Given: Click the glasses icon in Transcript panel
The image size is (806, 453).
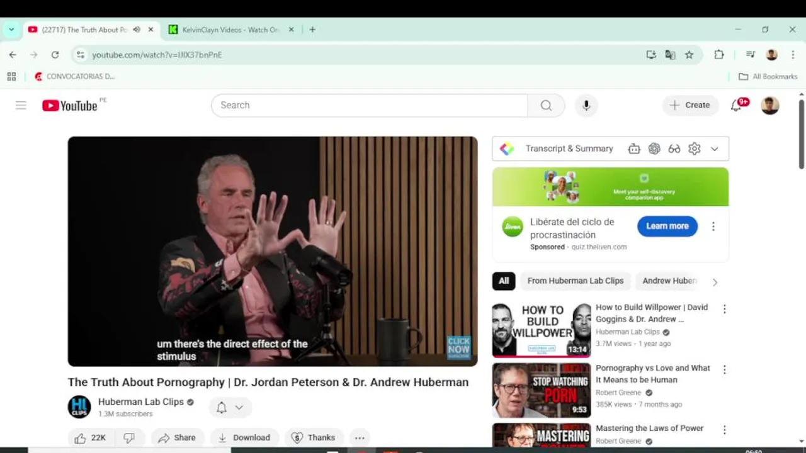Looking at the screenshot, I should pyautogui.click(x=674, y=148).
